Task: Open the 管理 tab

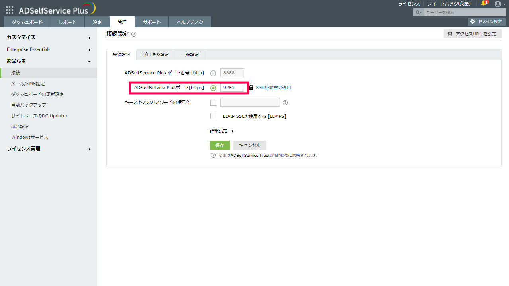Action: tap(122, 22)
